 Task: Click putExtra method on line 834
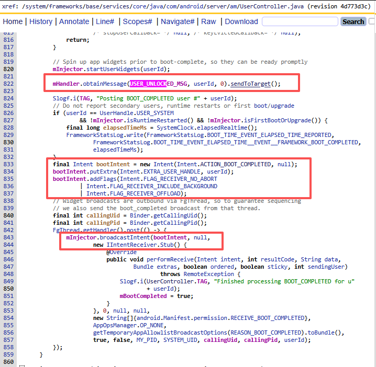point(103,171)
